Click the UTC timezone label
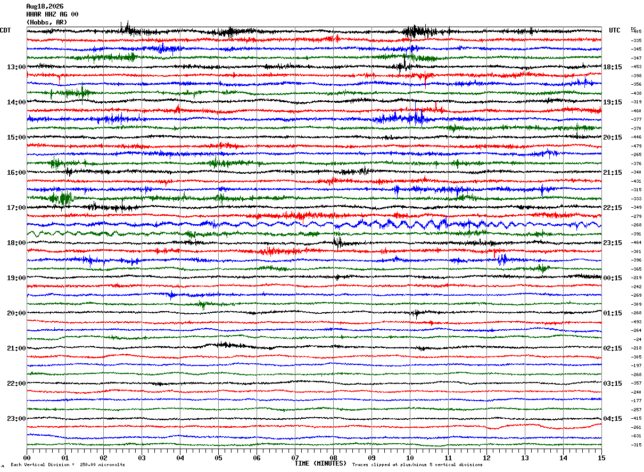 click(615, 30)
